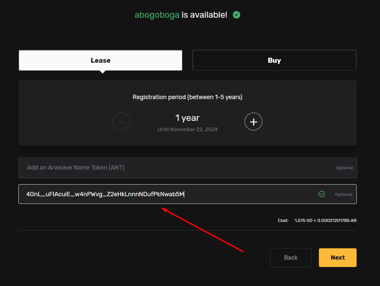Click the "Until November 22, 2024" date text

pyautogui.click(x=187, y=129)
